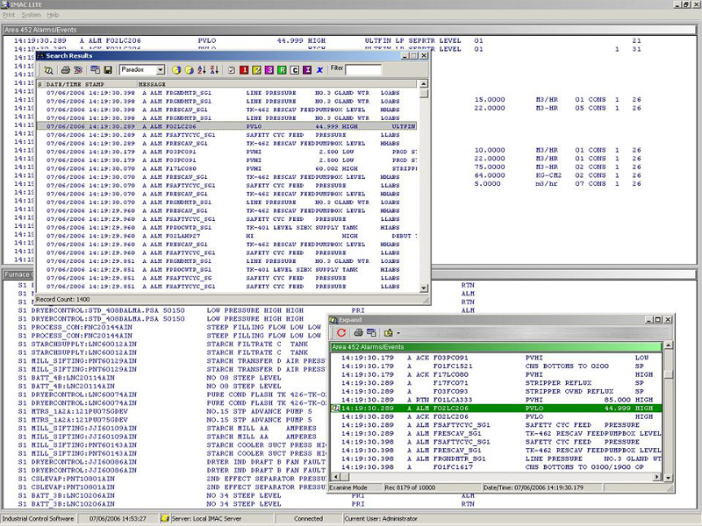
Task: Click the blue X clear filter icon
Action: tap(319, 69)
